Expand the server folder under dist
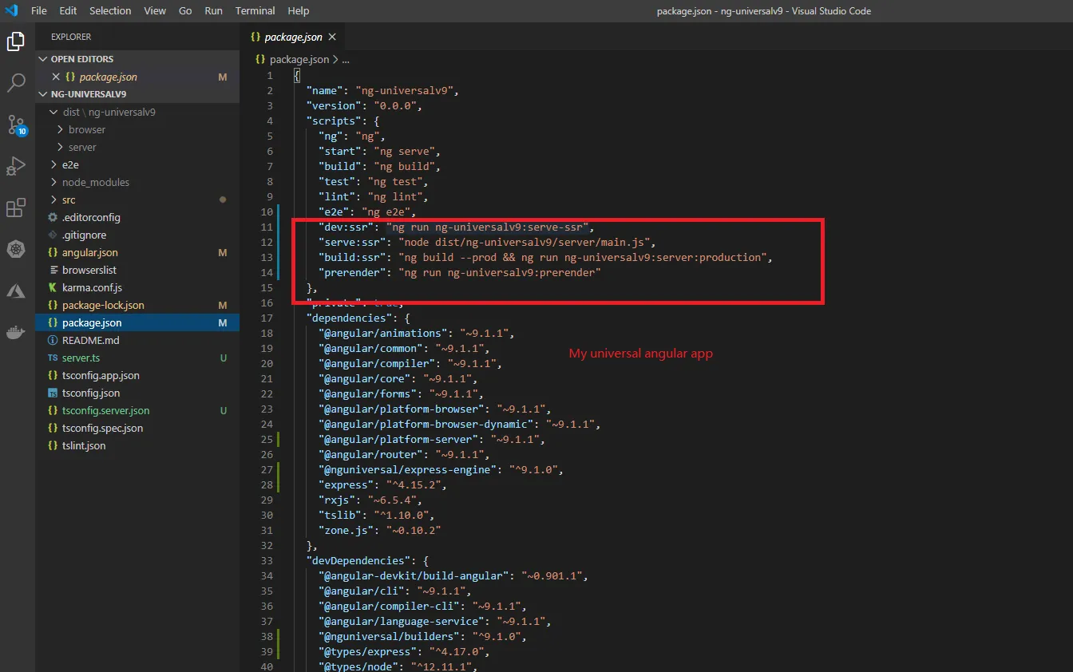This screenshot has height=672, width=1073. click(x=60, y=148)
